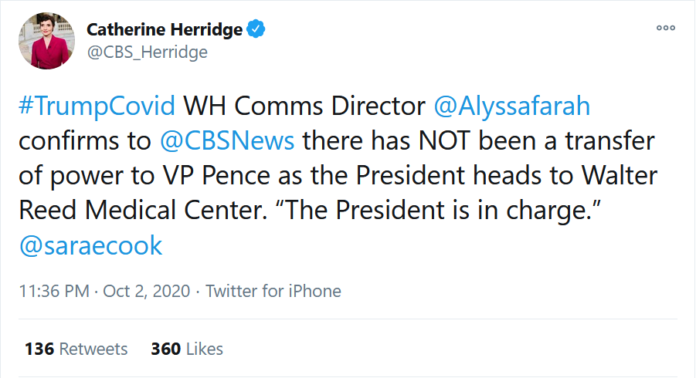The height and width of the screenshot is (378, 696).
Task: View the 136 Retweets list
Action: click(76, 349)
